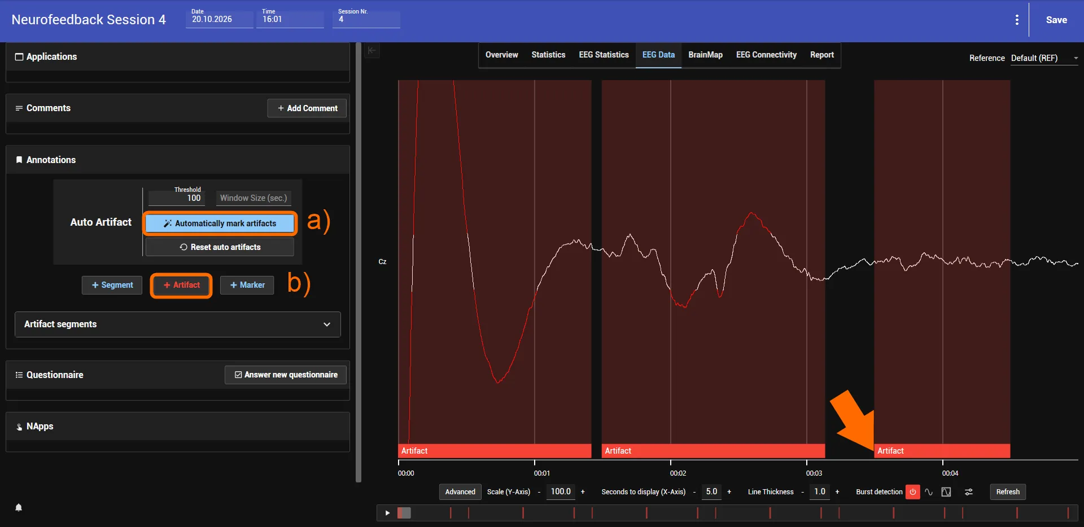1084x527 pixels.
Task: Decrease line thickness with minus
Action: pos(802,492)
